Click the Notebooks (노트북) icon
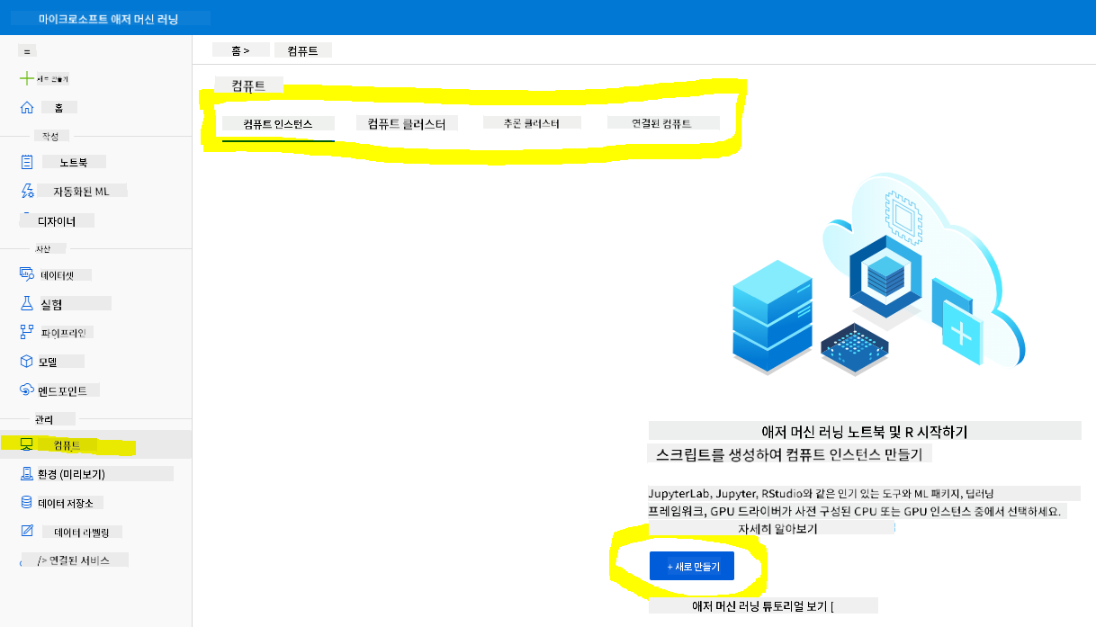 [x=26, y=162]
